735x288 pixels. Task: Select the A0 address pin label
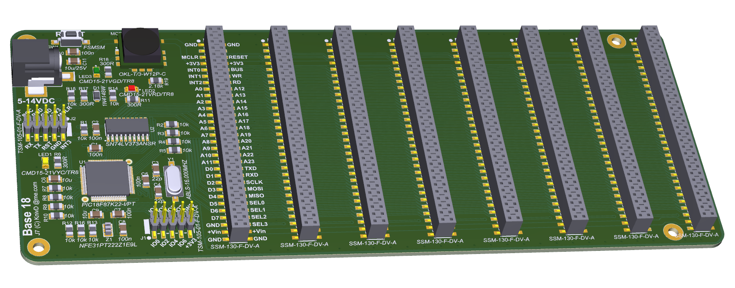(x=199, y=89)
